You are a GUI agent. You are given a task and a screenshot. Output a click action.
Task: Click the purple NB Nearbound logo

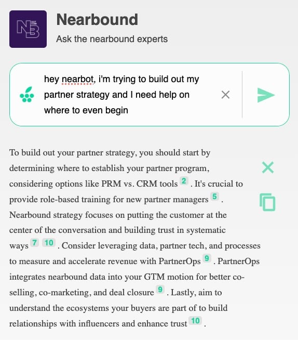[x=28, y=29]
